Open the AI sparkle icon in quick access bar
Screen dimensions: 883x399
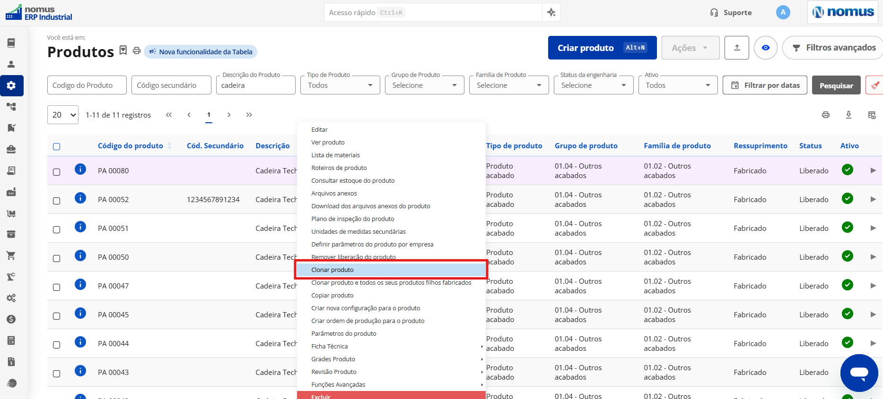(551, 12)
